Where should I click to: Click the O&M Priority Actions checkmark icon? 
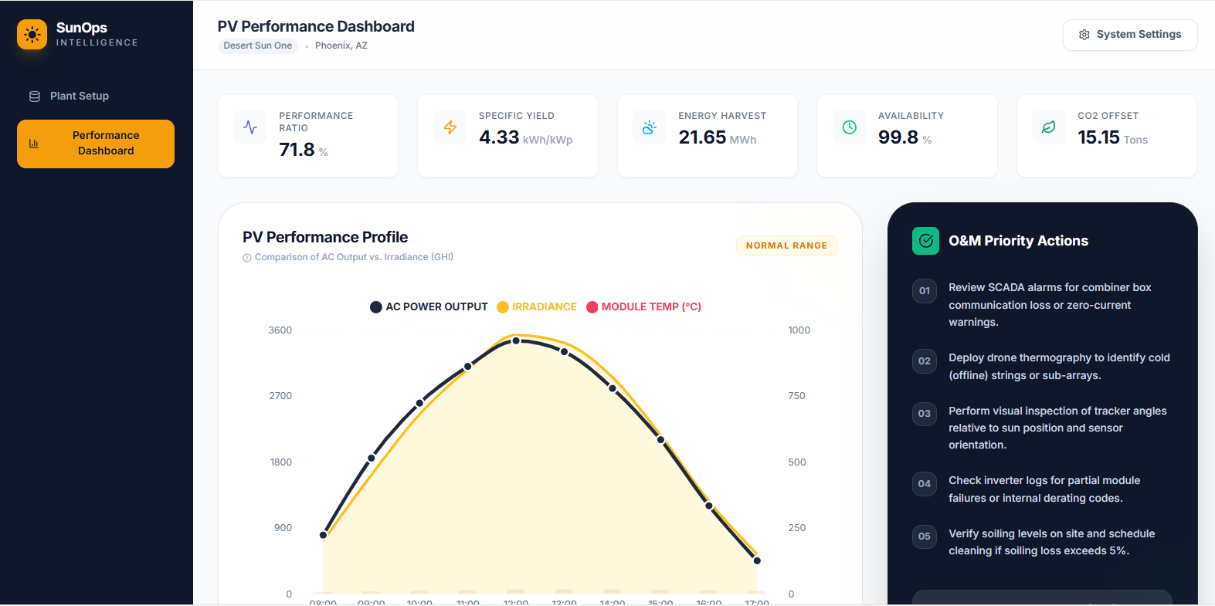[925, 241]
